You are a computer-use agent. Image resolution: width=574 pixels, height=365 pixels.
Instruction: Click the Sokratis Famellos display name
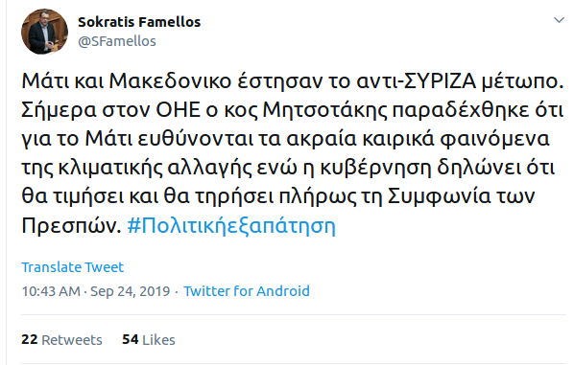pyautogui.click(x=139, y=22)
